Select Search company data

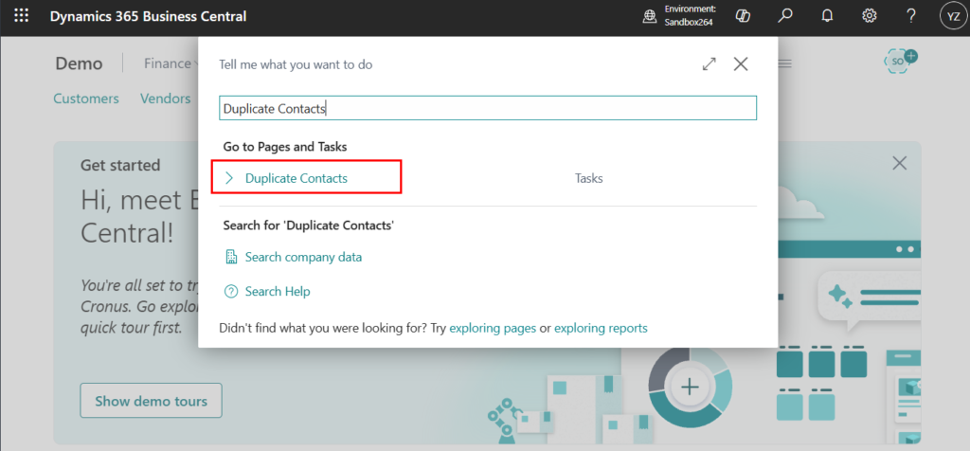[302, 257]
